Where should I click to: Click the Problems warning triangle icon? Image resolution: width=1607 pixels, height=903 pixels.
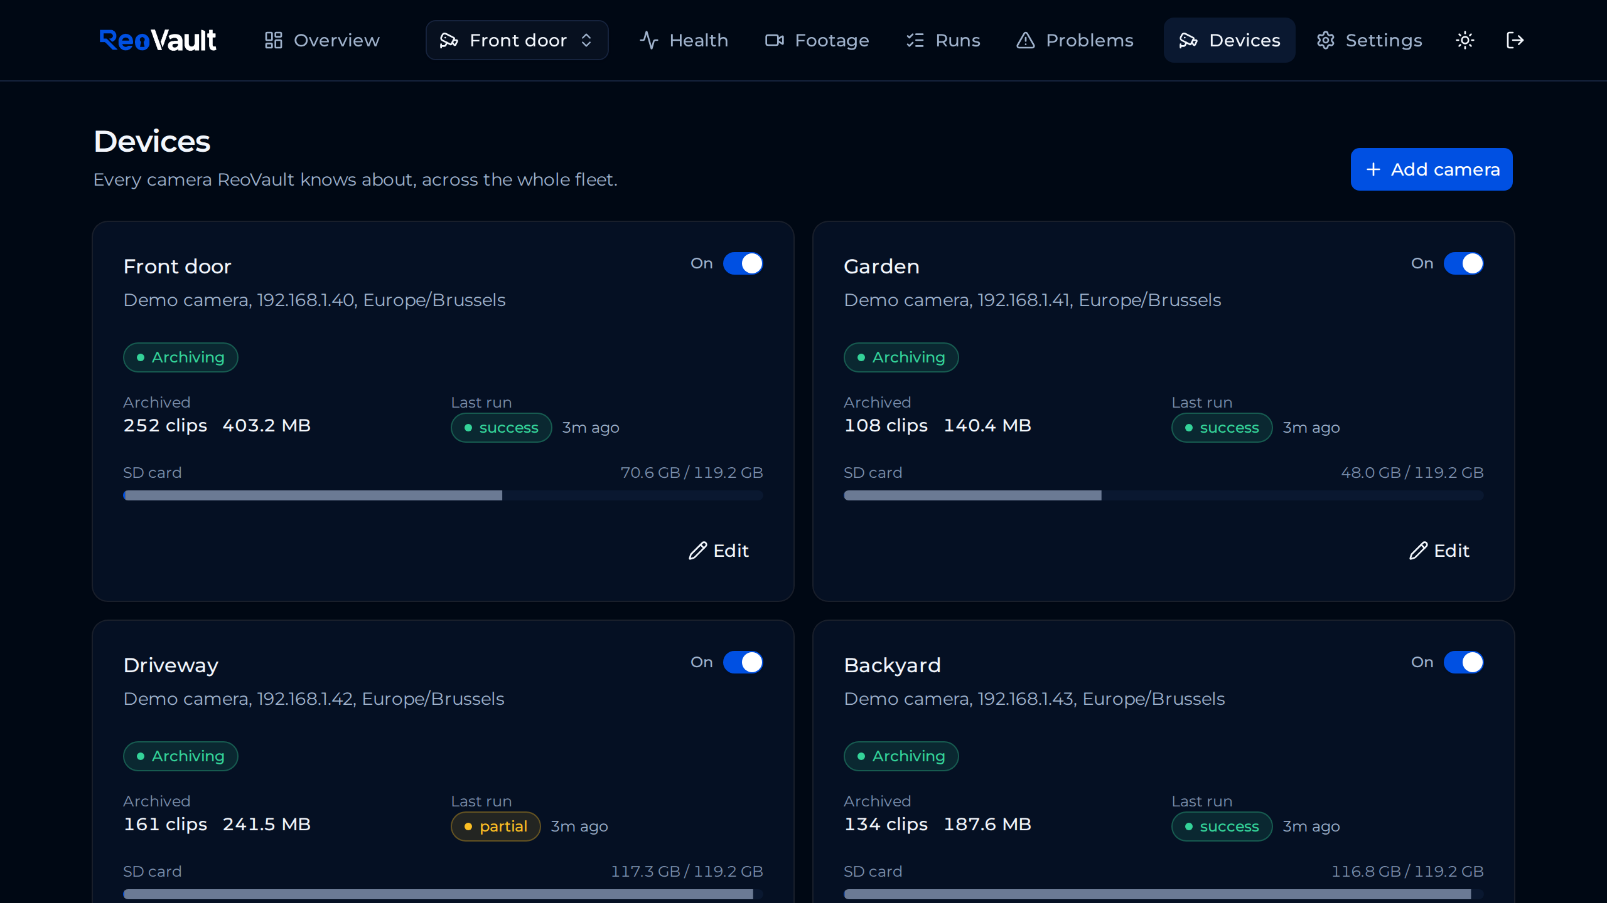tap(1025, 40)
